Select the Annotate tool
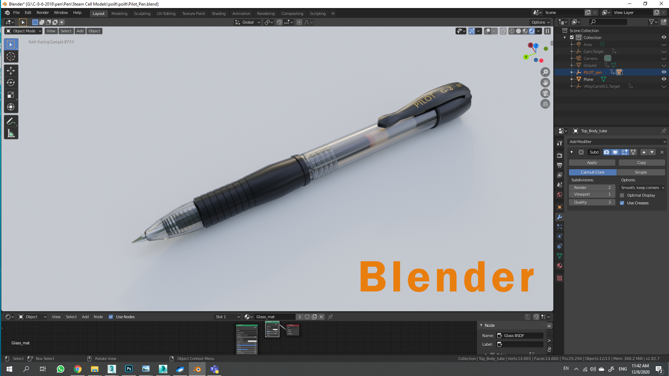This screenshot has height=376, width=669. pyautogui.click(x=11, y=121)
